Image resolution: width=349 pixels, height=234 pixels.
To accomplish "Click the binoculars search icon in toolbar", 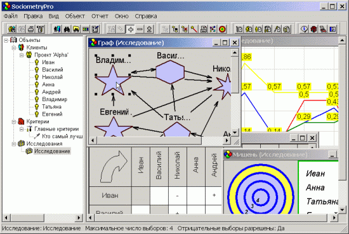I will (x=67, y=29).
